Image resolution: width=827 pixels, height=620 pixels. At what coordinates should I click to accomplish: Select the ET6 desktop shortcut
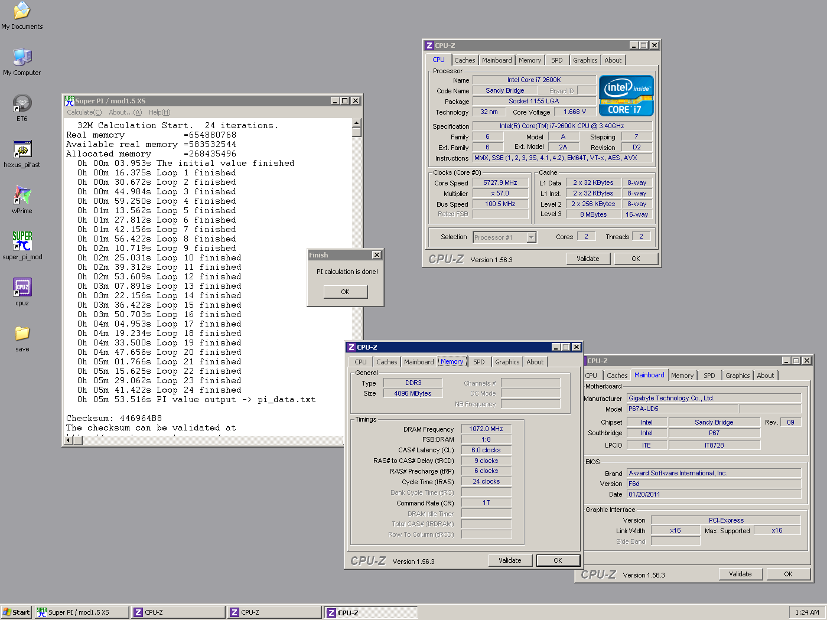(22, 108)
